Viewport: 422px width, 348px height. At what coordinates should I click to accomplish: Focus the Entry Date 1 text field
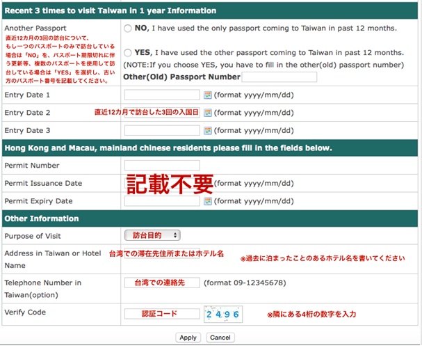(162, 95)
